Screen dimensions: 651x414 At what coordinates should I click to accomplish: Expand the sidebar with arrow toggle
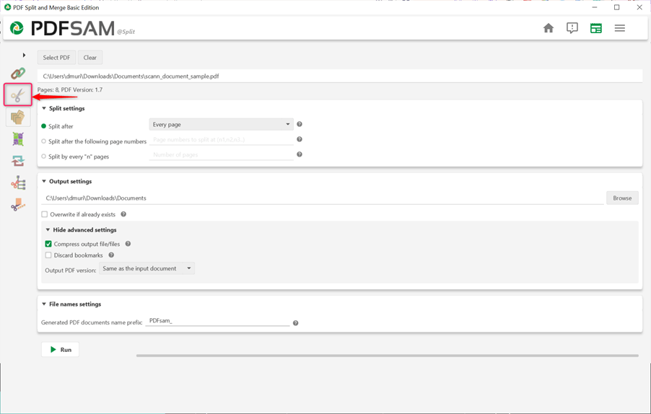click(24, 55)
